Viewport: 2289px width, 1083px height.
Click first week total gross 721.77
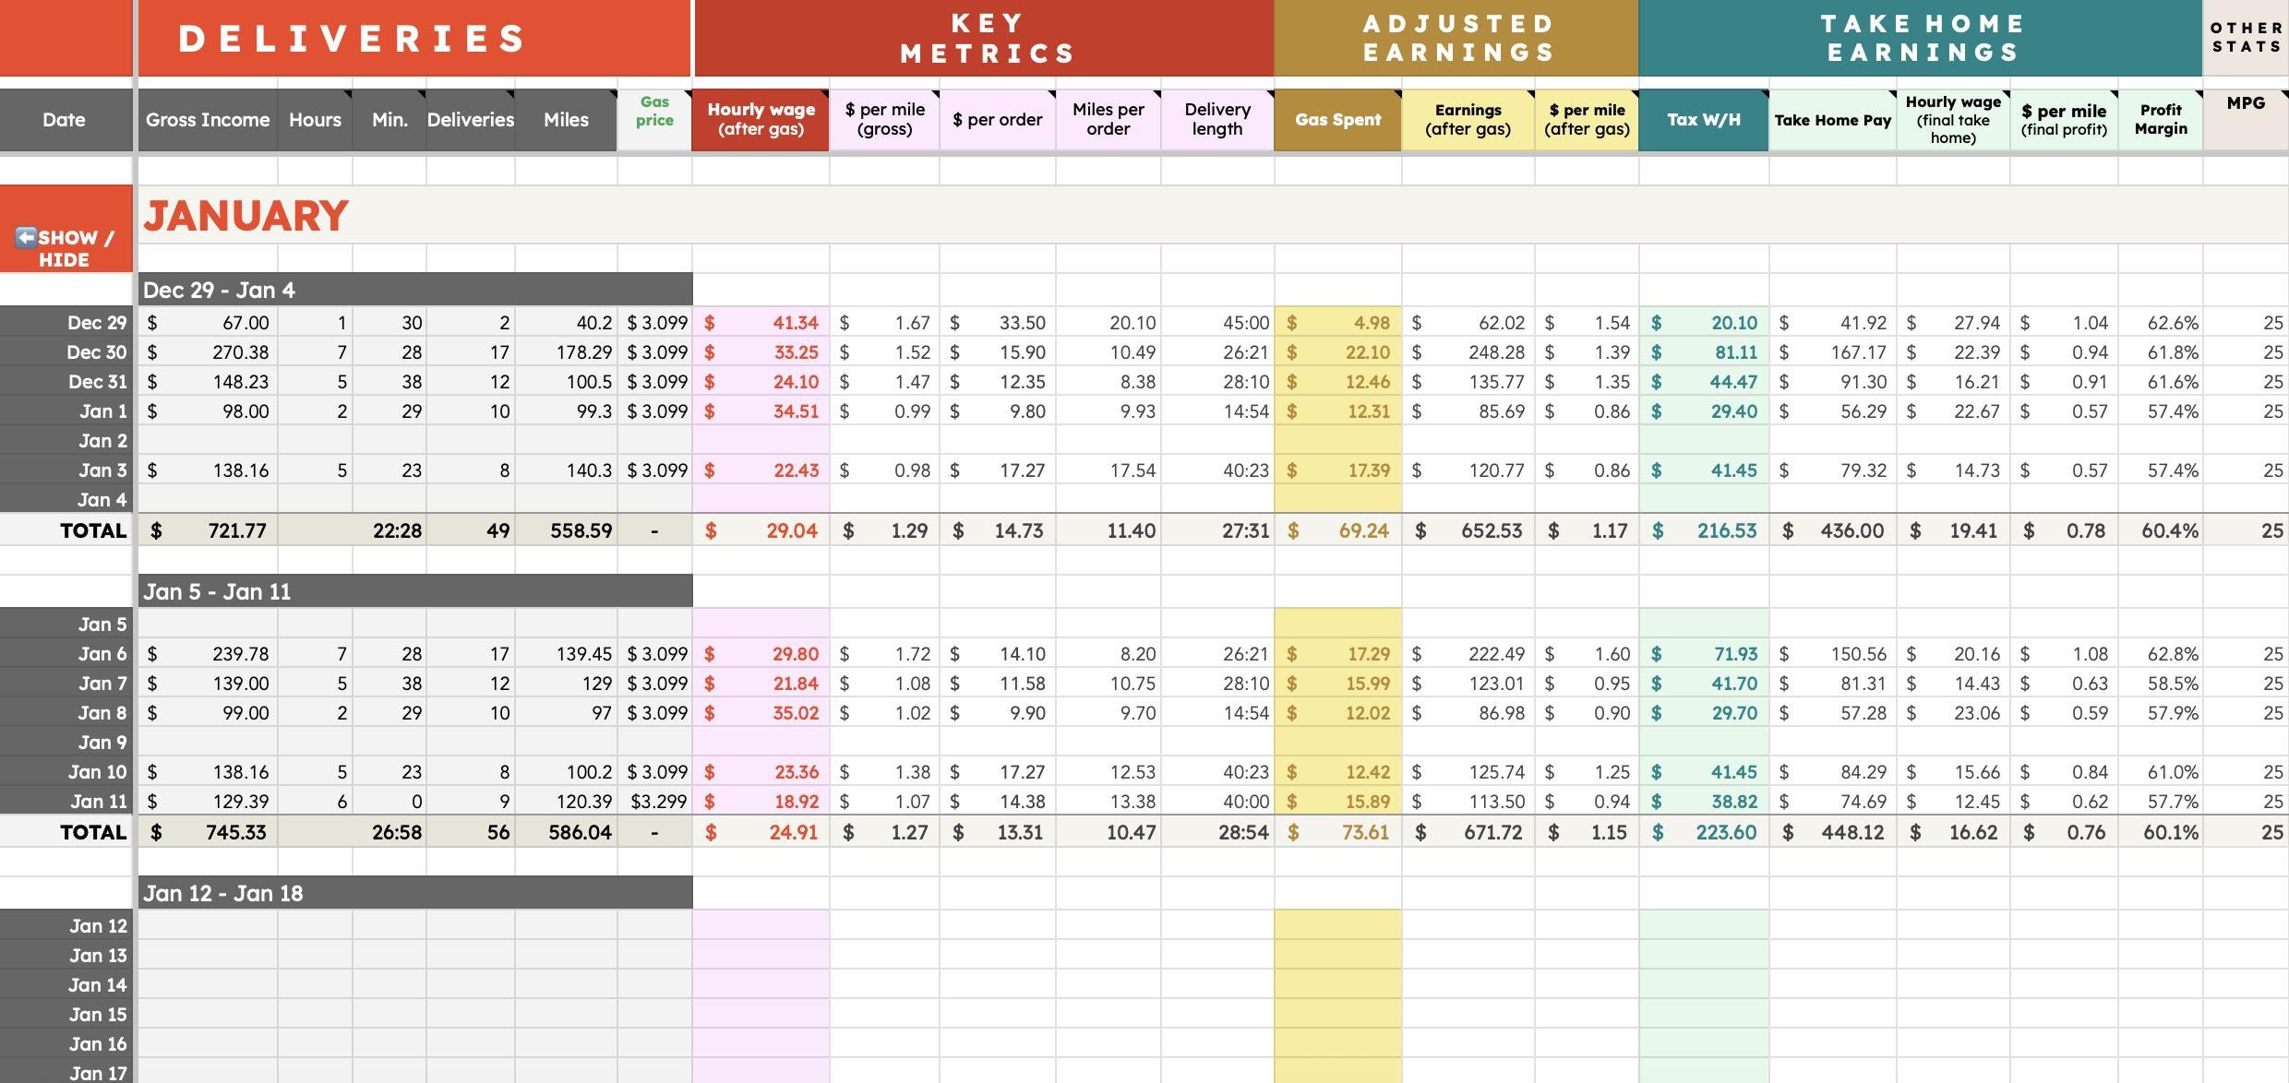(208, 530)
